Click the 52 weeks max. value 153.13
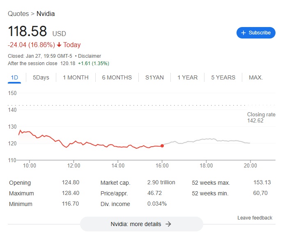 (x=262, y=182)
